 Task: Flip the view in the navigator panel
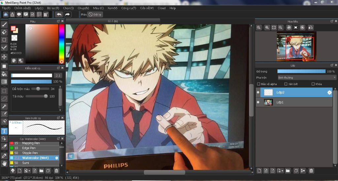311,28
